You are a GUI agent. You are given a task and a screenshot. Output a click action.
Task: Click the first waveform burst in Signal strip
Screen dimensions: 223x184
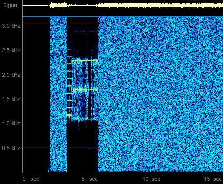pyautogui.click(x=59, y=5)
